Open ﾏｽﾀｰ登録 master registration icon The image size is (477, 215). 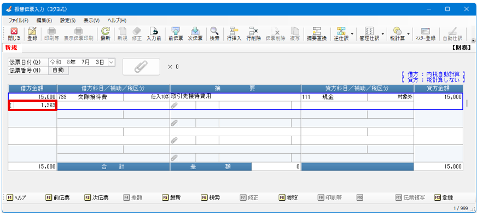425,34
